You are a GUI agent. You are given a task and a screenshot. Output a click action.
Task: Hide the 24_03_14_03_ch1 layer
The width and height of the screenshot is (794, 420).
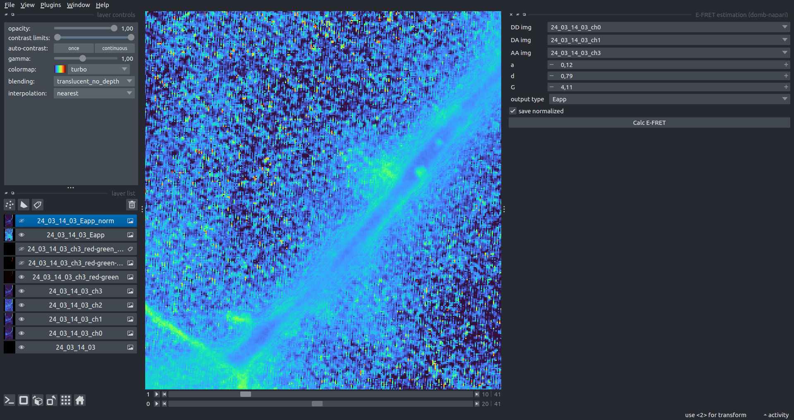tap(22, 319)
